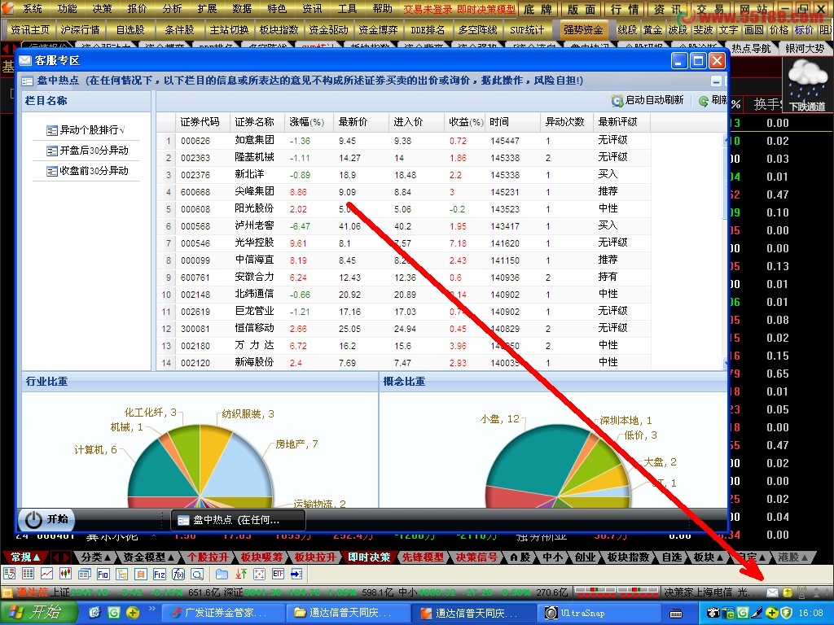Open the 帮助 menu
Image resolution: width=834 pixels, height=625 pixels.
[382, 8]
